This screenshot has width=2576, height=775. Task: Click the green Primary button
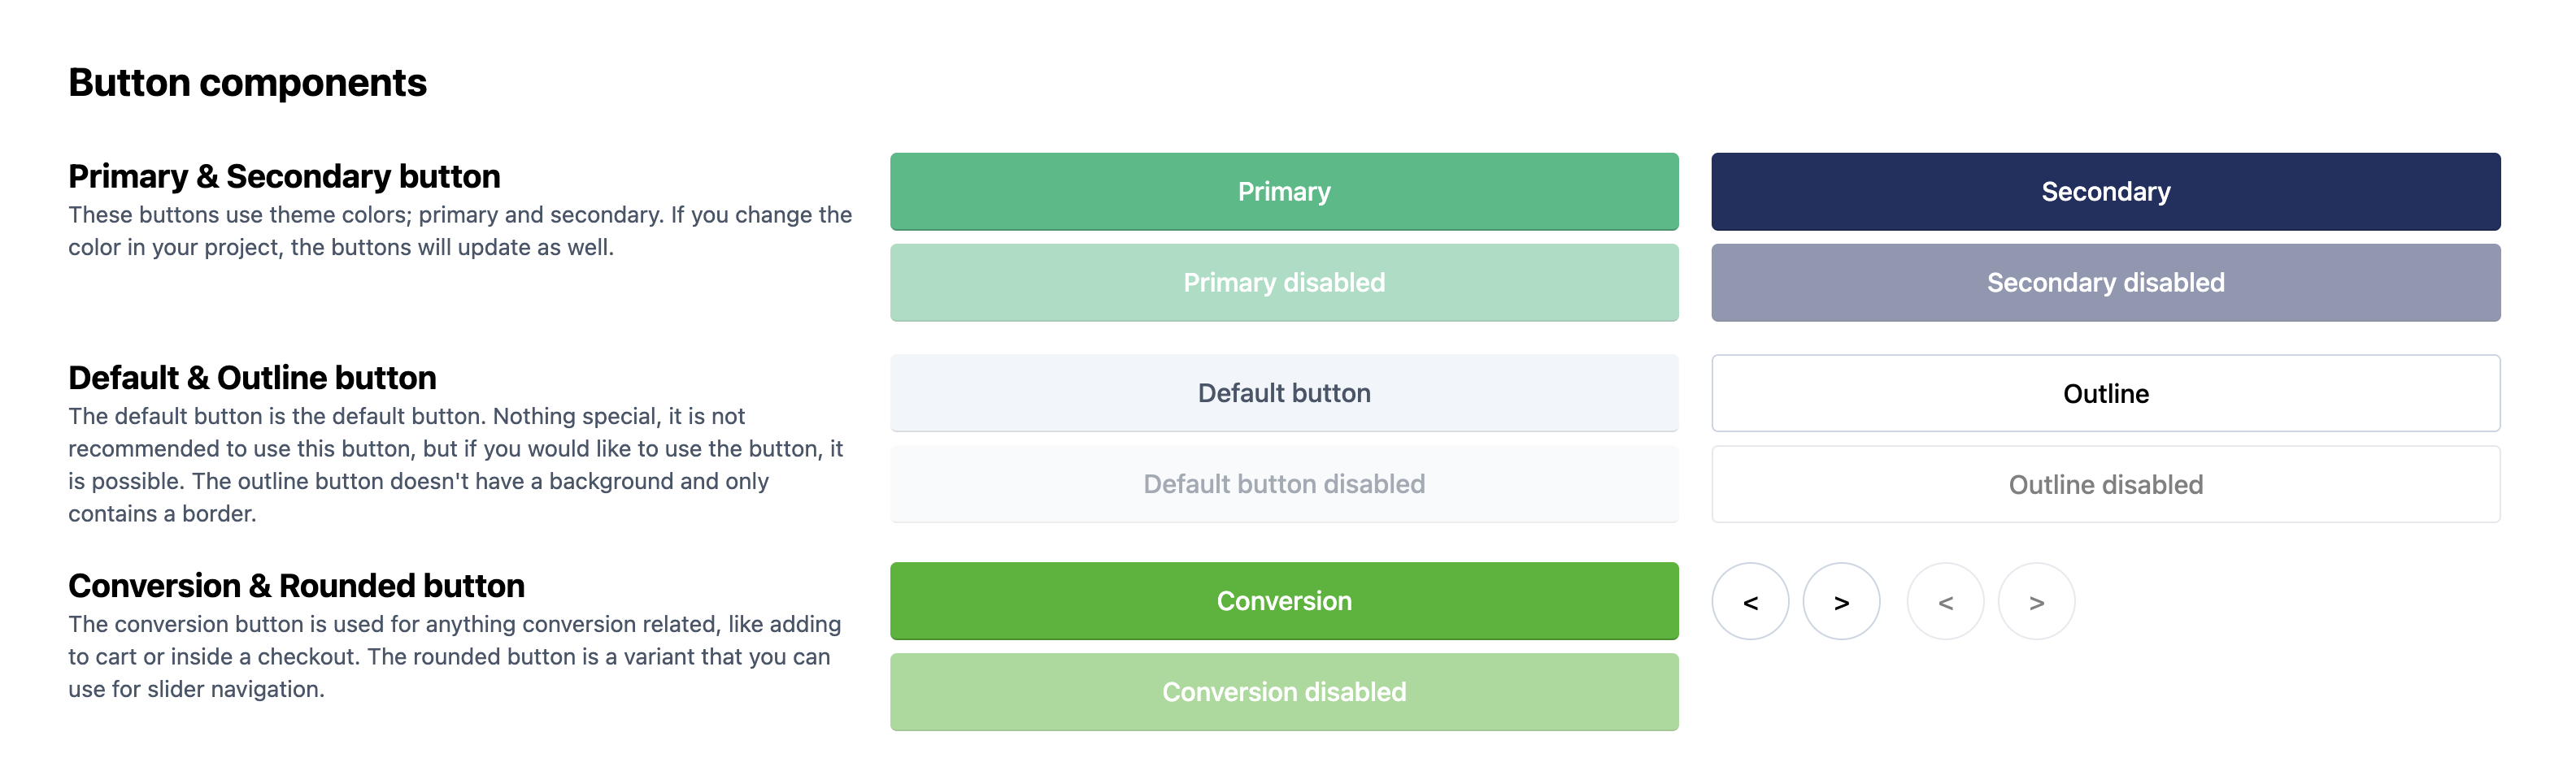[x=1284, y=192]
